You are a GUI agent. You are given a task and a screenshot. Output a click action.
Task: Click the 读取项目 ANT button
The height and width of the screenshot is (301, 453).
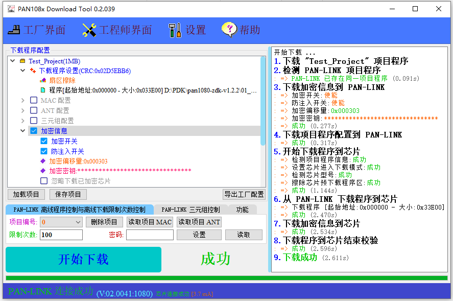coord(199,222)
